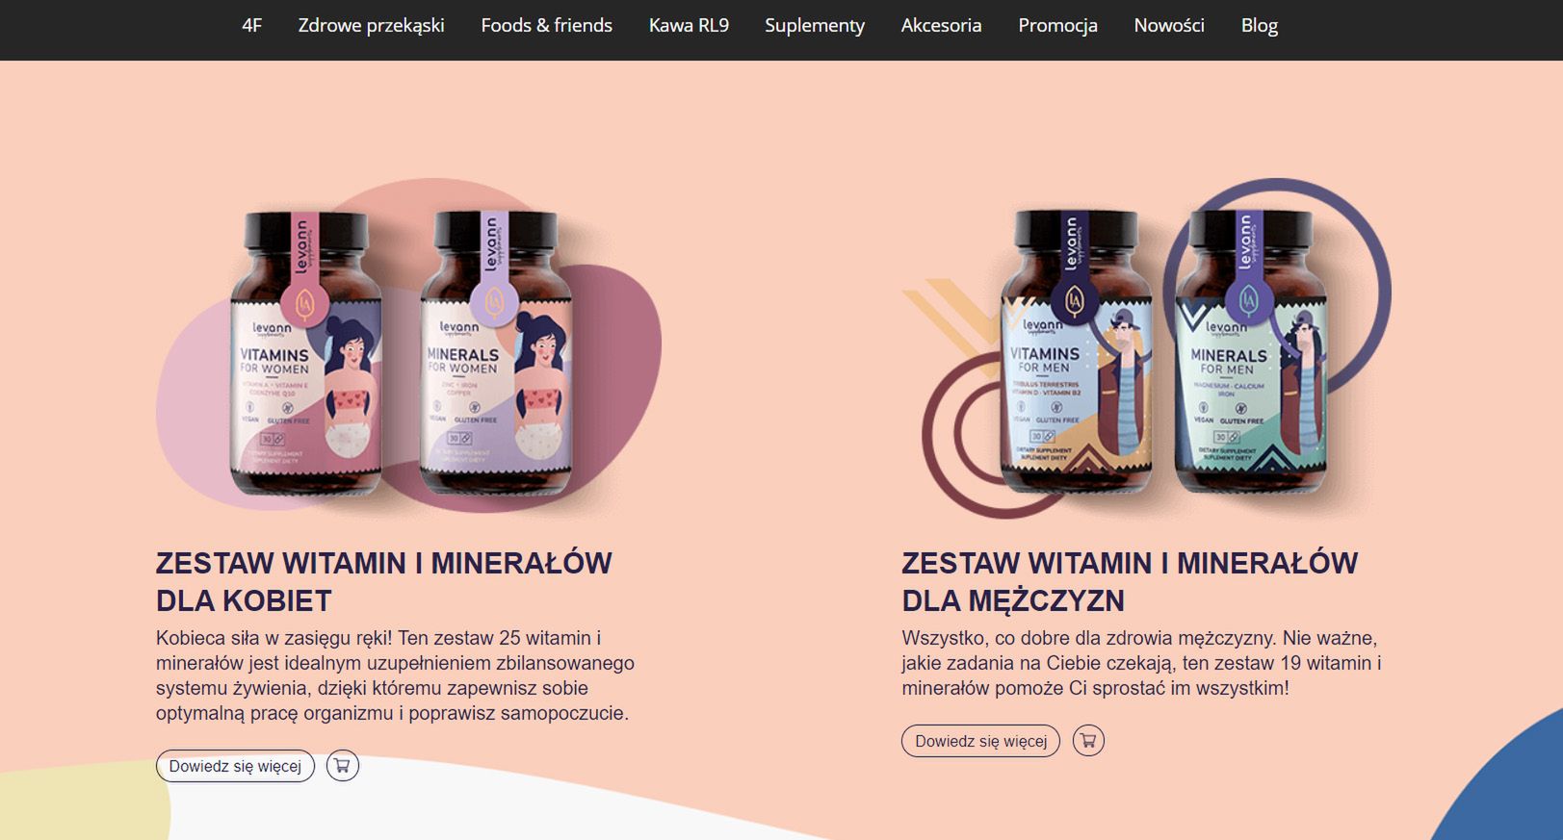Click Minerals for Men bottle image
Screen dimensions: 1563x840
tap(1250, 351)
